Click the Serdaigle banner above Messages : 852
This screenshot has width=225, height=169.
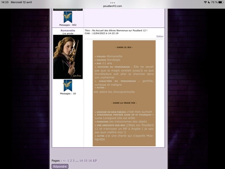[x=68, y=17]
